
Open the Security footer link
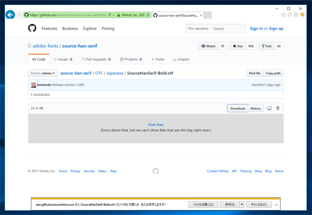(89, 171)
